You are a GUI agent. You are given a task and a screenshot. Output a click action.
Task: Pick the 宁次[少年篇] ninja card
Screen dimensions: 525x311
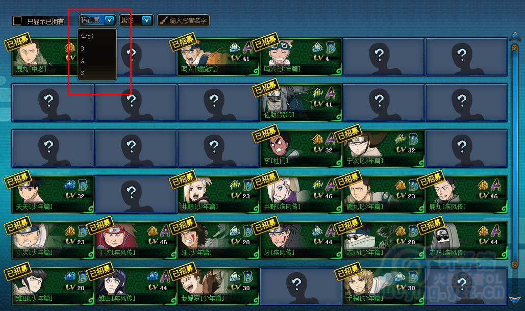pos(384,148)
